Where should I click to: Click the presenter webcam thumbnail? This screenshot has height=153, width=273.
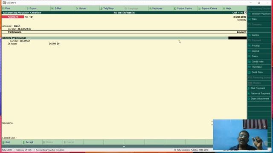[240, 135]
